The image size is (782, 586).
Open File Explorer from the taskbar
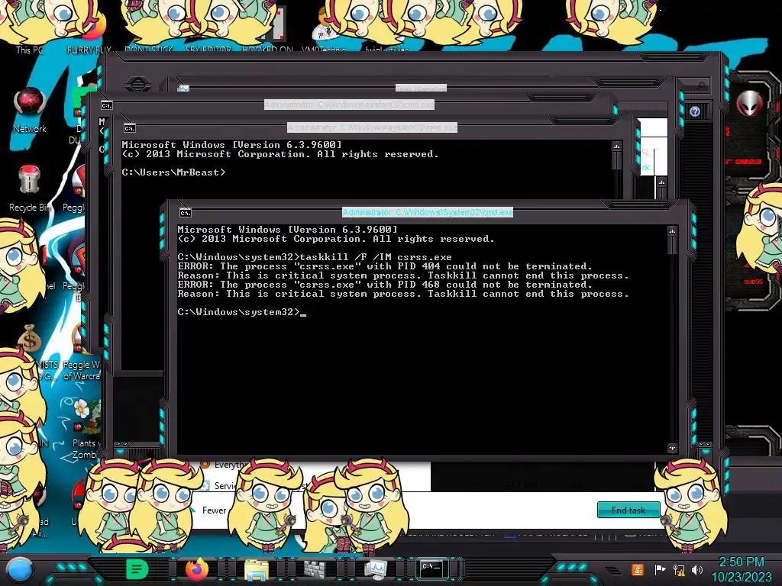pyautogui.click(x=257, y=570)
